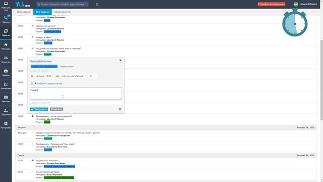Click the 'приедет в офис?' task text
The height and width of the screenshot is (182, 323).
coord(43,37)
